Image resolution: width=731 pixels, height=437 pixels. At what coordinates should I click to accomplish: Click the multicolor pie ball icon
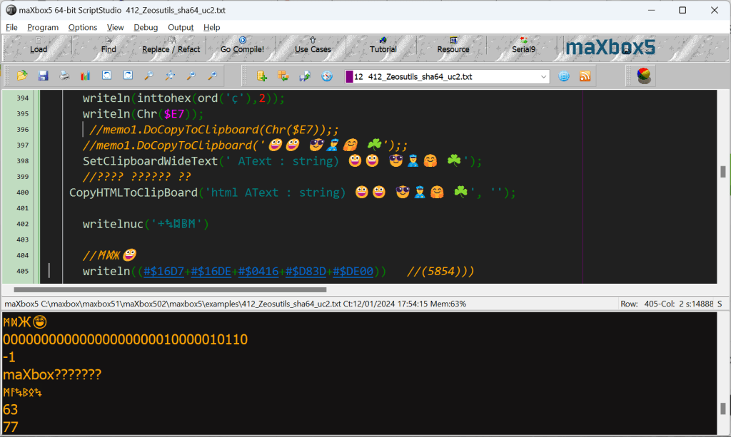coord(643,76)
